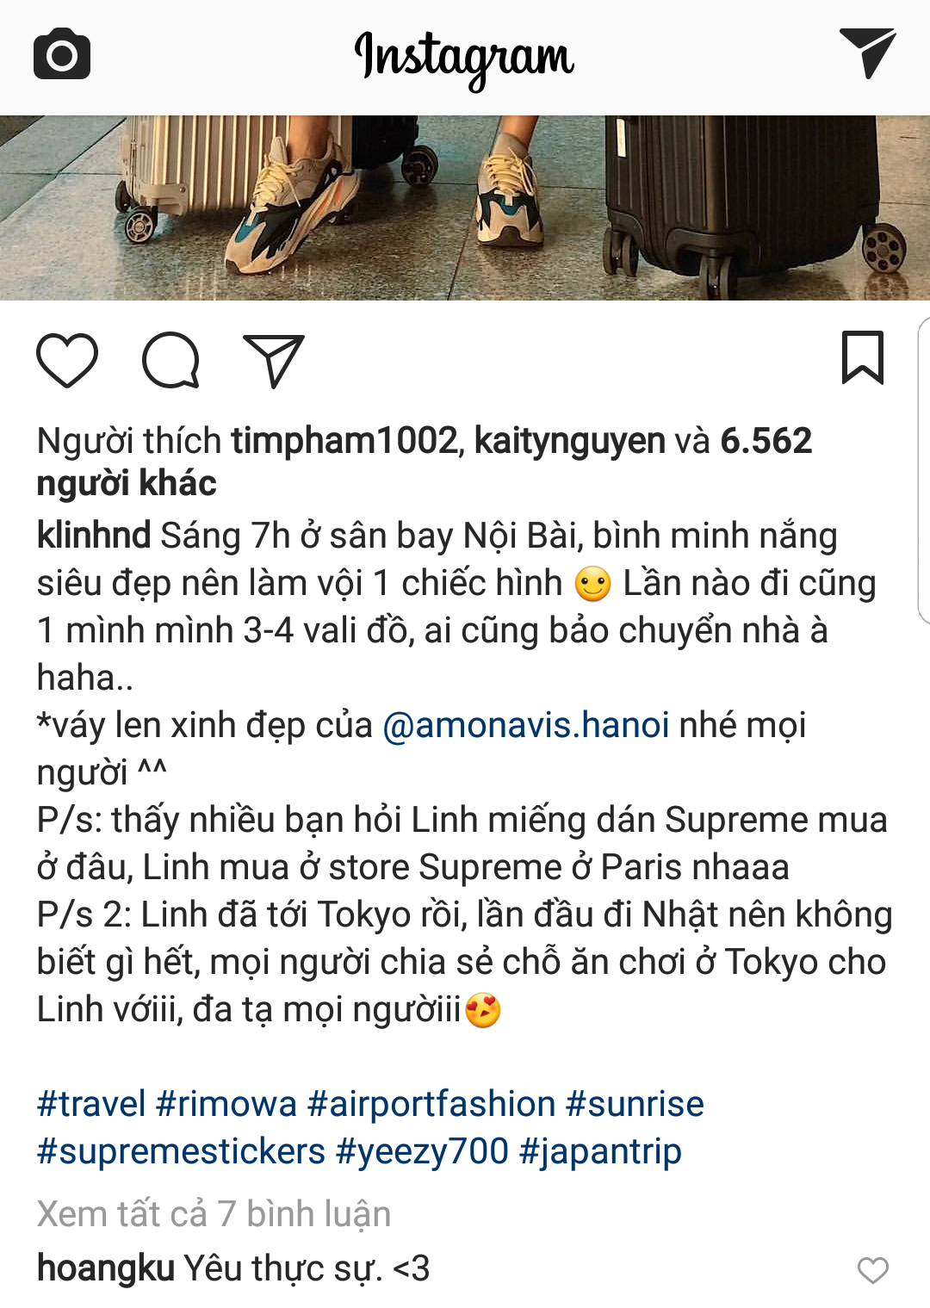Open direct messages paper plane icon
The image size is (930, 1308).
pos(867,53)
